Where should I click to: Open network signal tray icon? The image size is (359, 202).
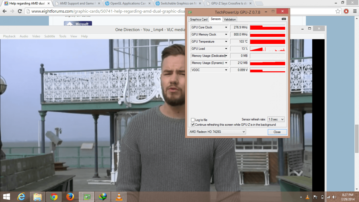coord(328,197)
